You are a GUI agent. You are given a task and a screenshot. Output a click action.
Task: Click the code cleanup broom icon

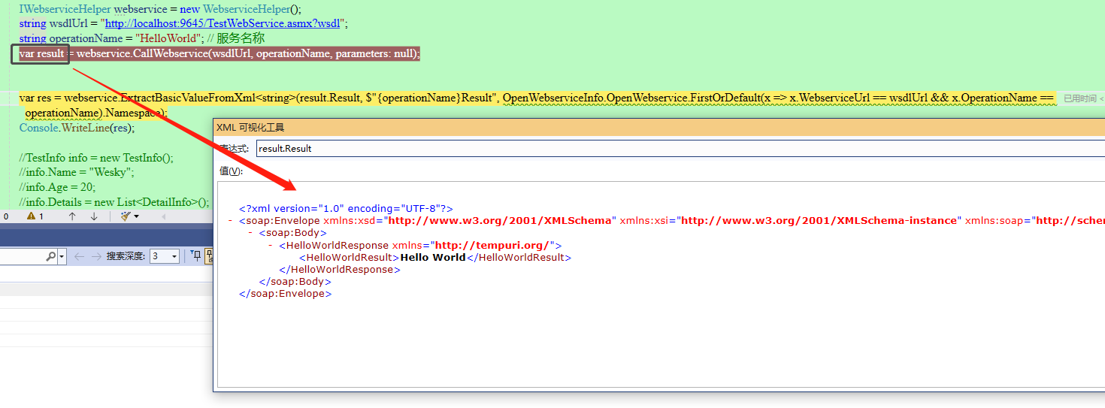click(126, 216)
